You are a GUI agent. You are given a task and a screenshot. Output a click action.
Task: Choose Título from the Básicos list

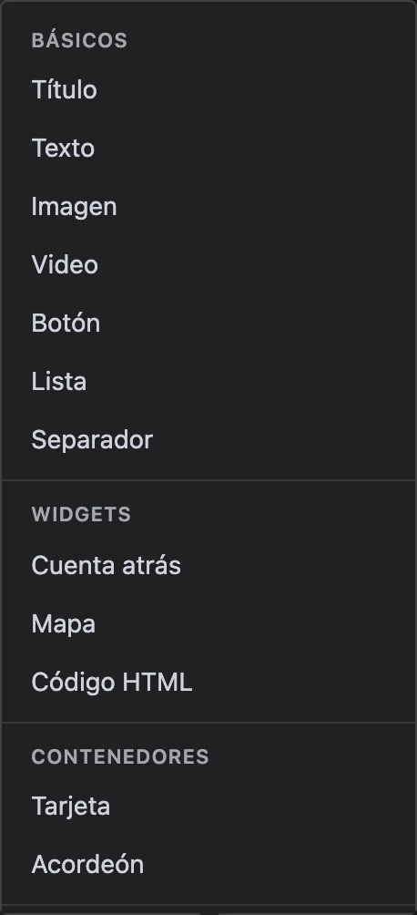coord(208,90)
